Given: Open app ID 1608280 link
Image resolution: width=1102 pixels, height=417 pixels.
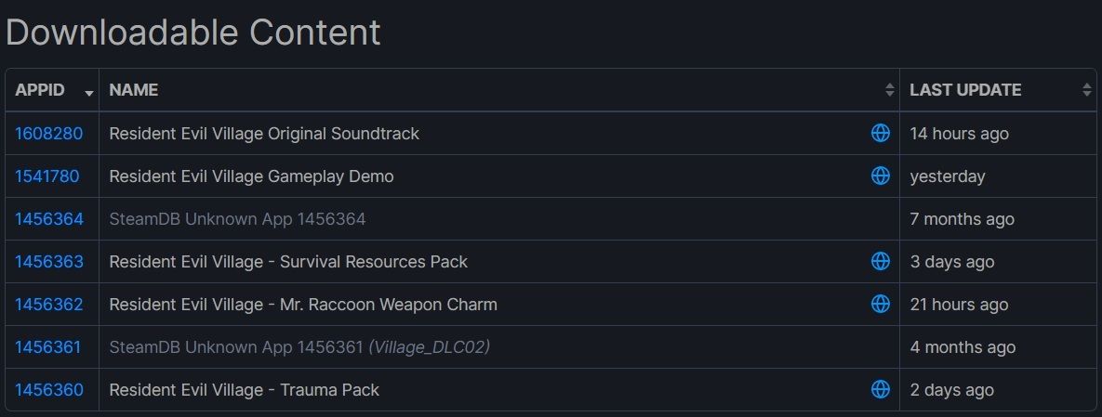Looking at the screenshot, I should coord(48,134).
